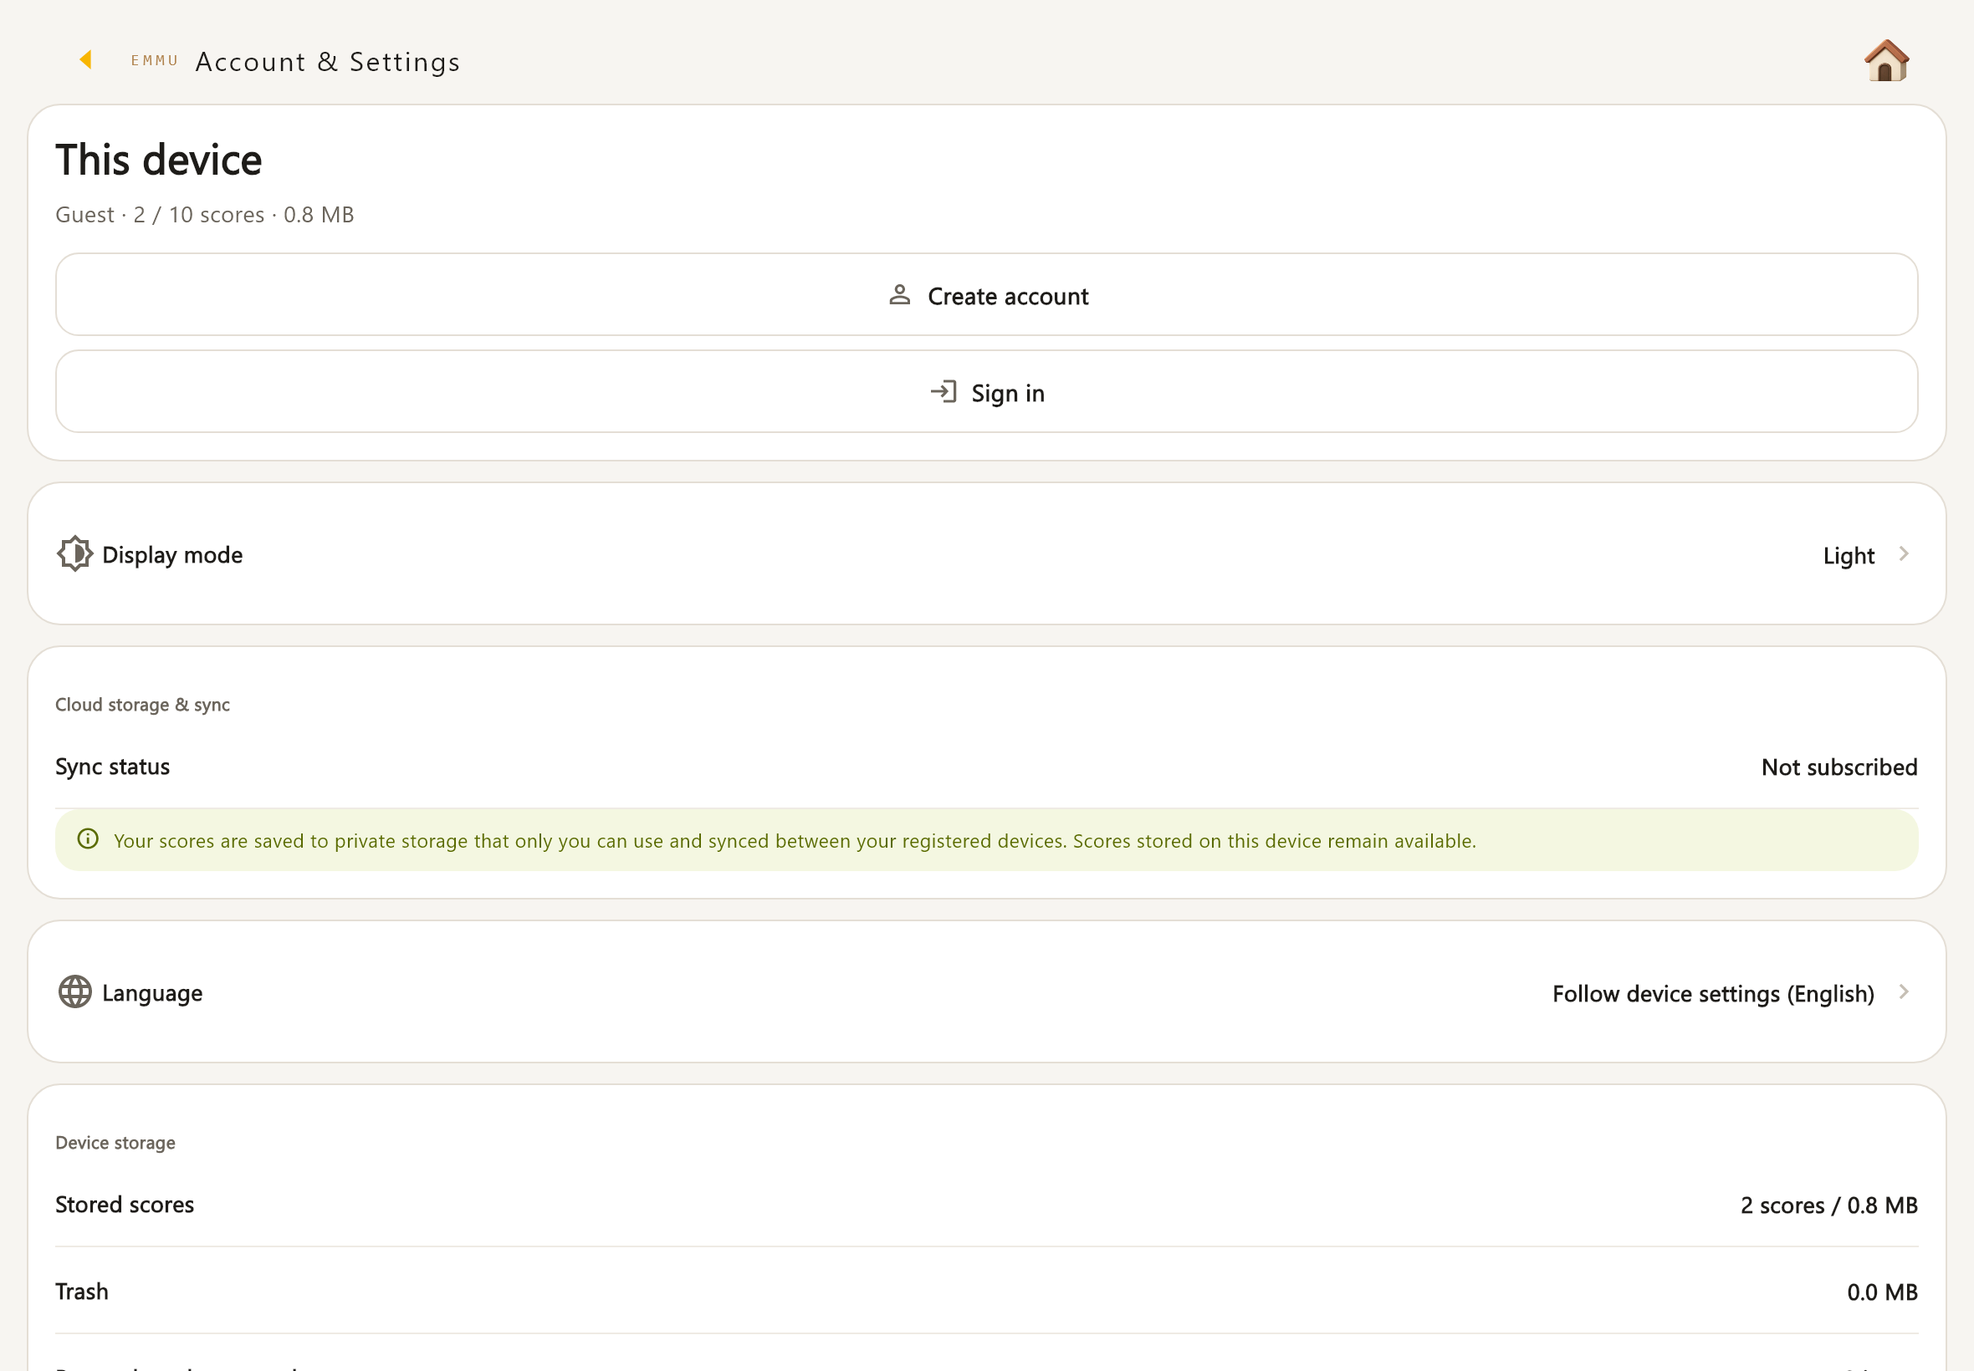Click the Trash '0.0 MB' value
1974x1371 pixels.
[x=1882, y=1292]
